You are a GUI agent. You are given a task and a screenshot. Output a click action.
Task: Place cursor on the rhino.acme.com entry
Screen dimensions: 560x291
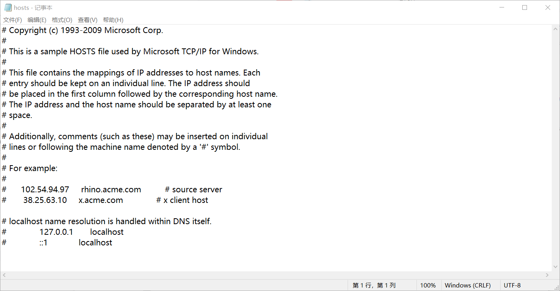[x=111, y=190]
